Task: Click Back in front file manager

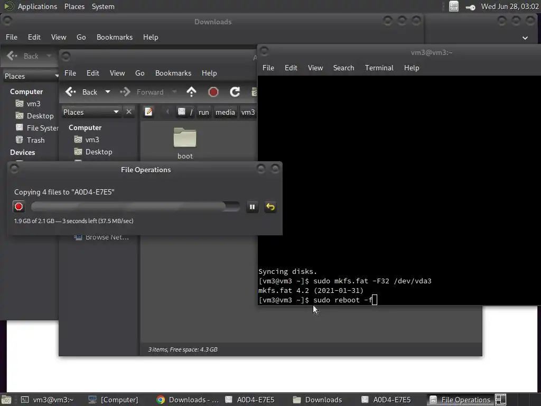Action: click(x=81, y=92)
